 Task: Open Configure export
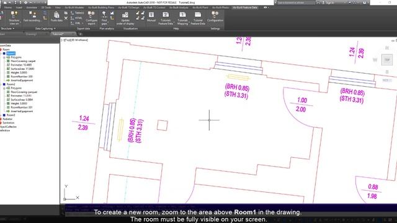click(x=91, y=18)
